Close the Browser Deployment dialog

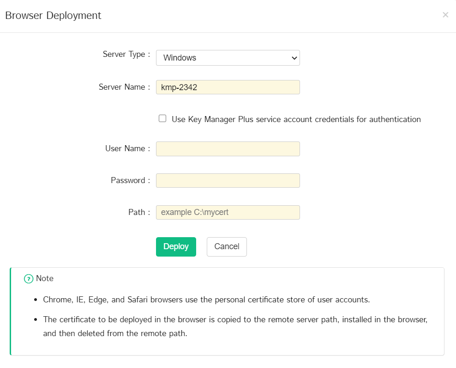(x=445, y=15)
